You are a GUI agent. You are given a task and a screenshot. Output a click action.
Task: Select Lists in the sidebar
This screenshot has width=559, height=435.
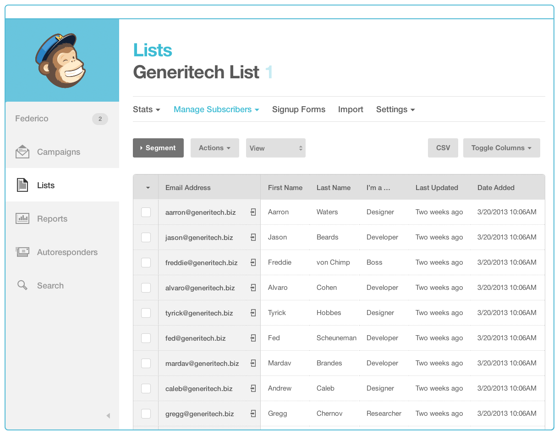click(x=62, y=185)
